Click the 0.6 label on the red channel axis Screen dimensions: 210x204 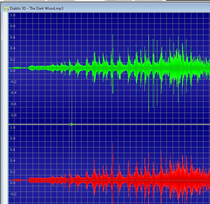tap(13, 150)
